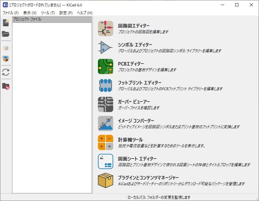Open the Image Converter (イメージ コンバーター) icon
The width and height of the screenshot is (259, 201).
point(105,123)
